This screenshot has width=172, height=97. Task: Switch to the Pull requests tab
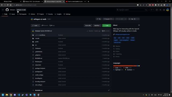click(x=22, y=14)
